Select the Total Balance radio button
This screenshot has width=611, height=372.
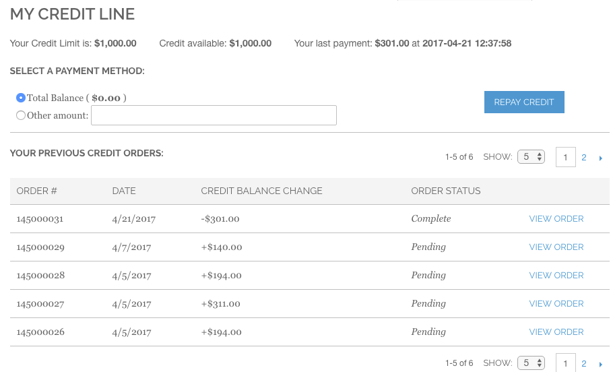click(x=21, y=98)
